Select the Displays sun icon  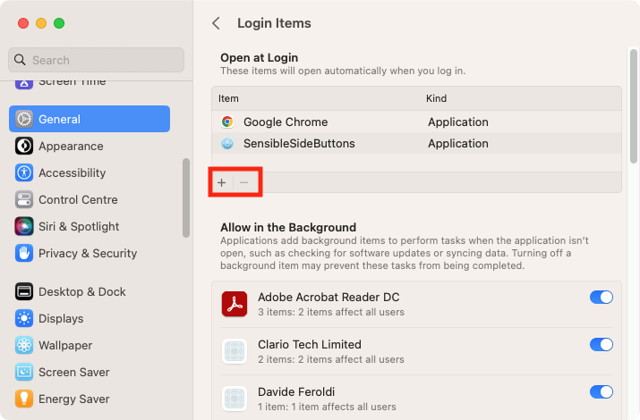coord(24,318)
